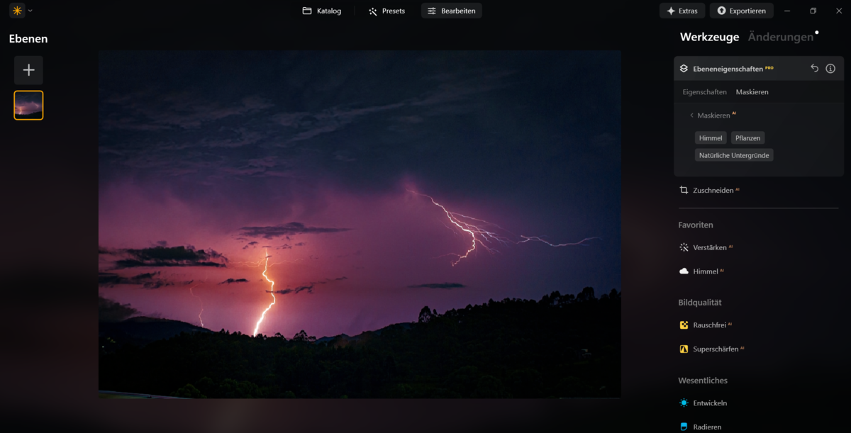
Task: Open info for Ebeneneigenschaften panel
Action: pos(830,69)
